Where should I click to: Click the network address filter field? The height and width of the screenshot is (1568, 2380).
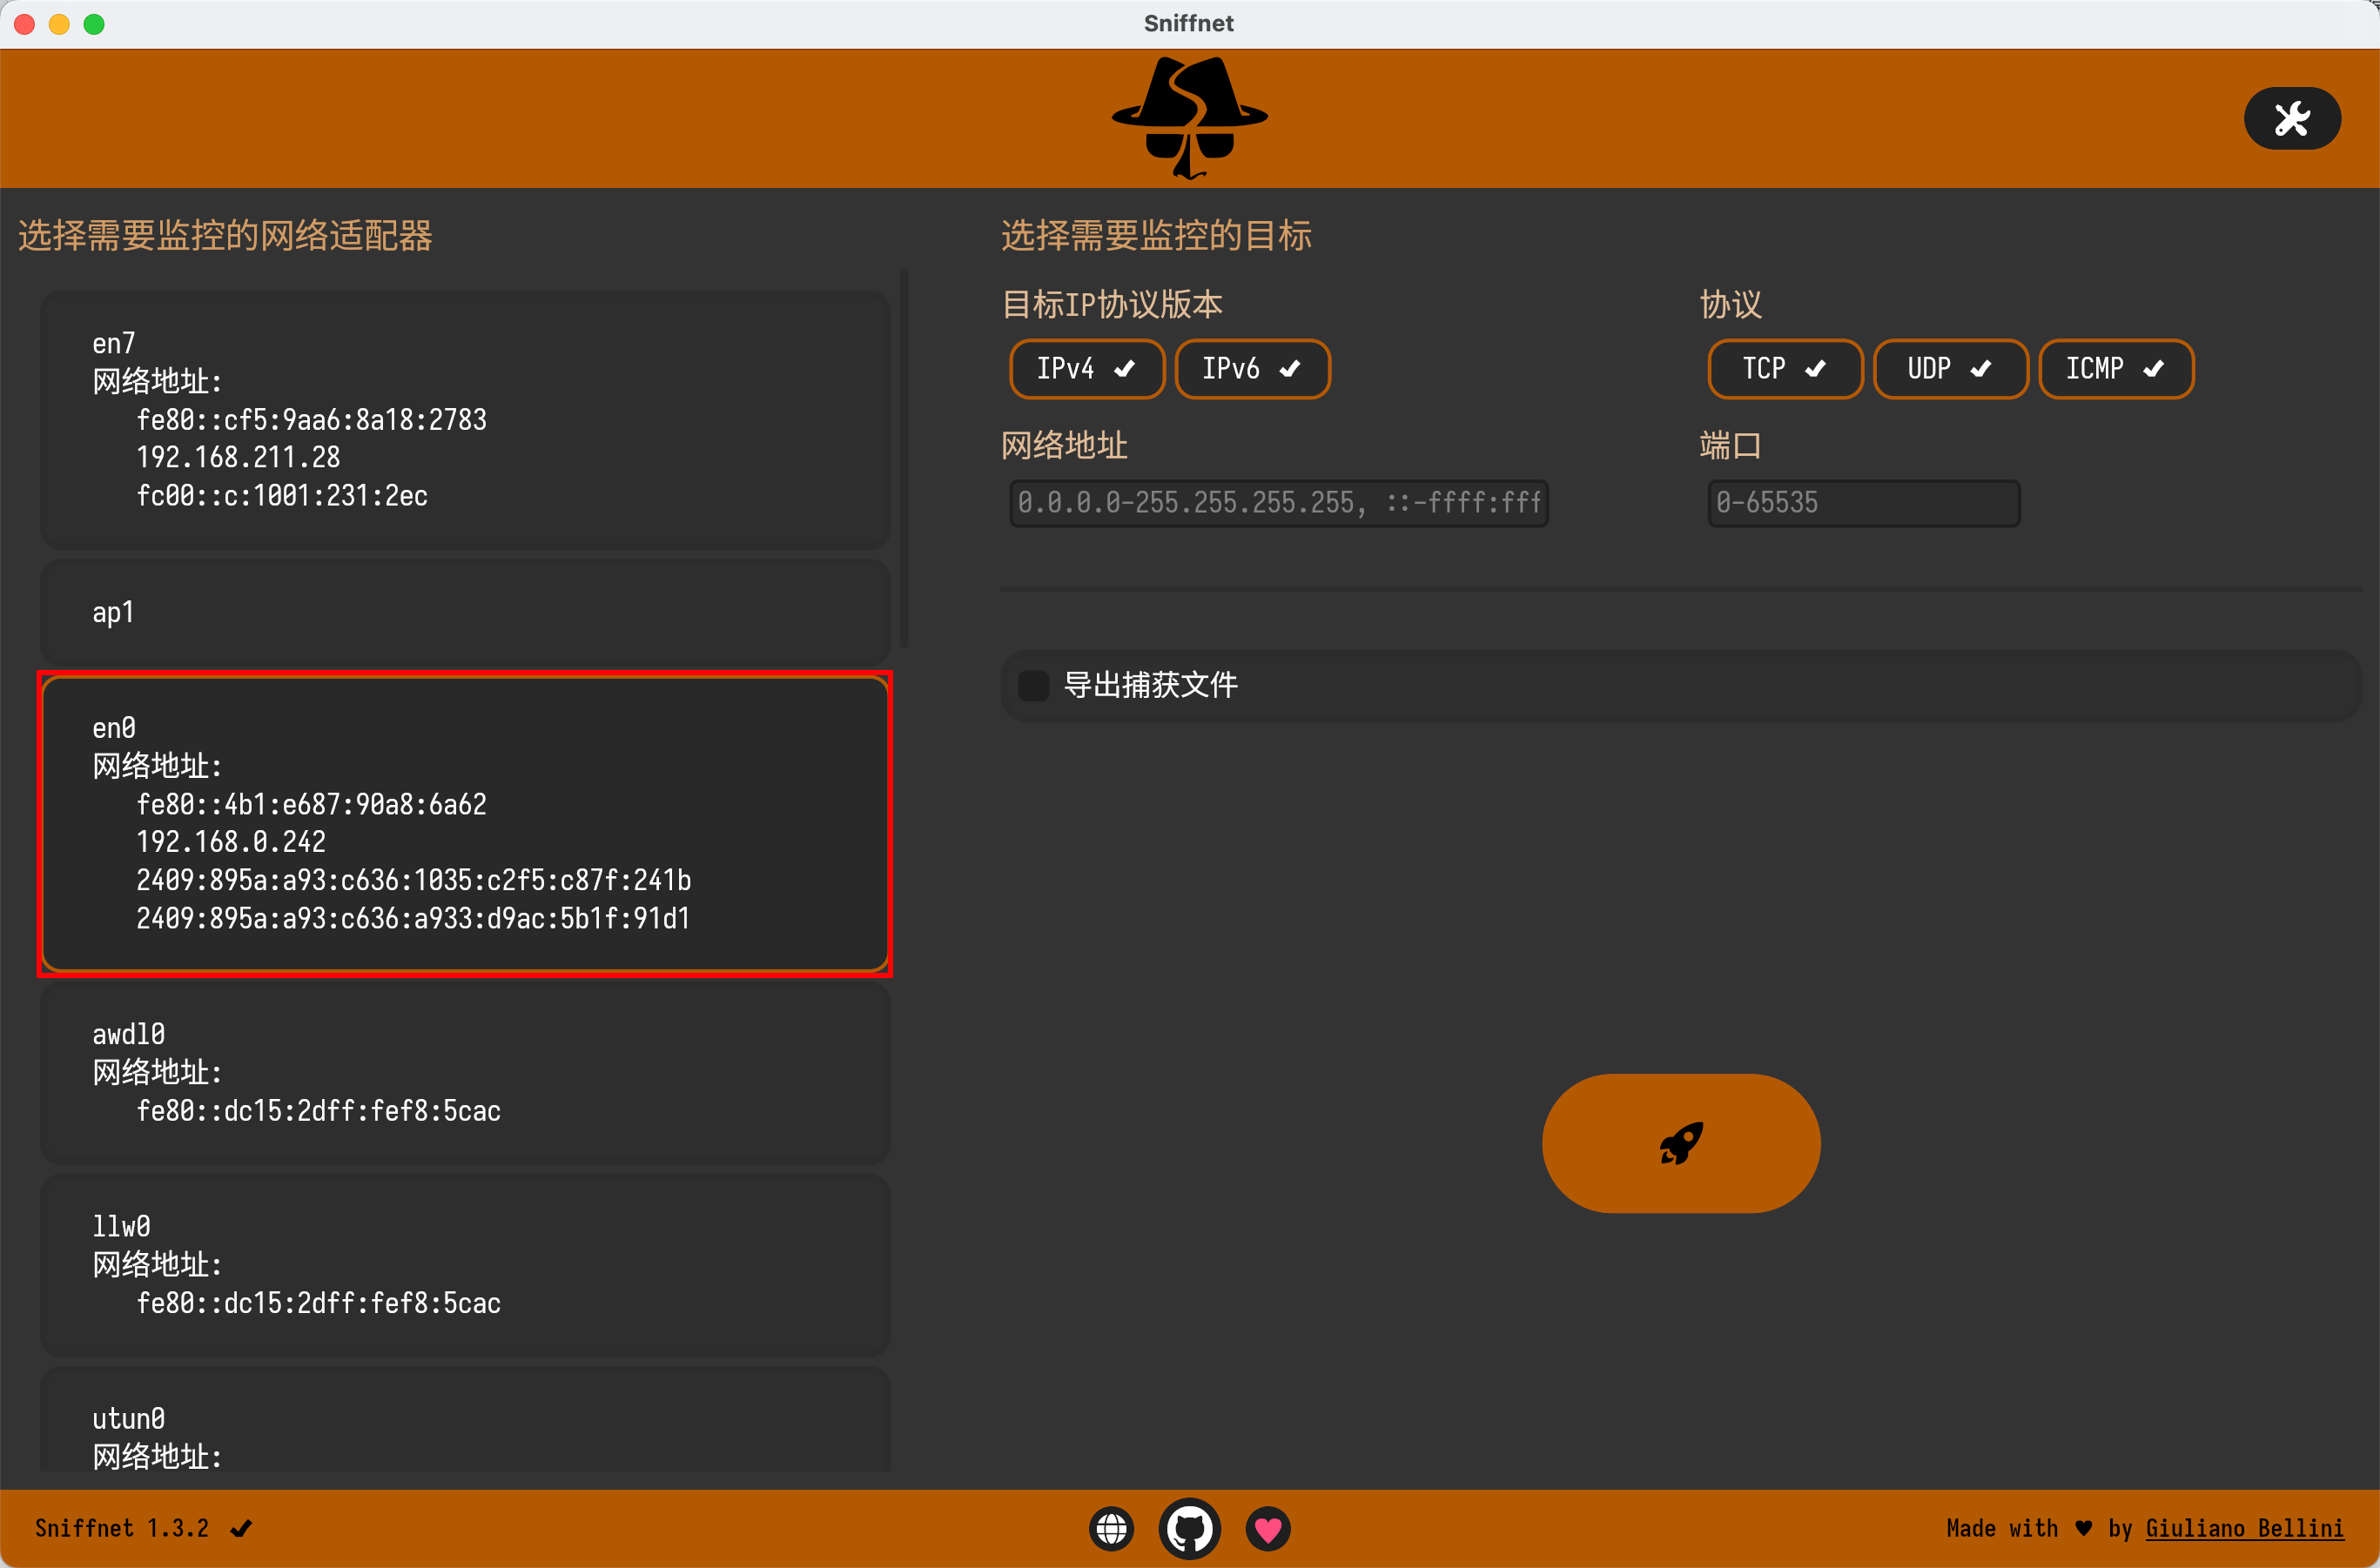pos(1278,503)
